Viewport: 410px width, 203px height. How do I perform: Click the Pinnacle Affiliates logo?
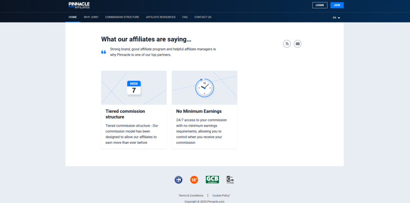79,5
